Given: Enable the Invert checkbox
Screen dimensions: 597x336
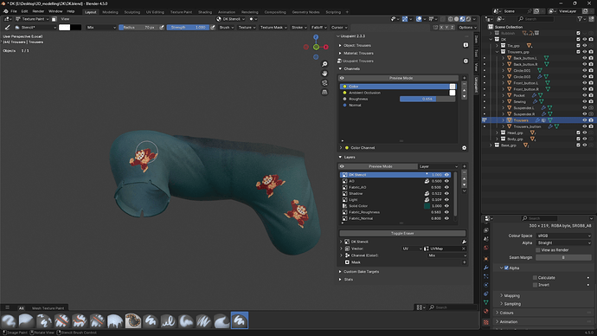Looking at the screenshot, I should (x=535, y=285).
